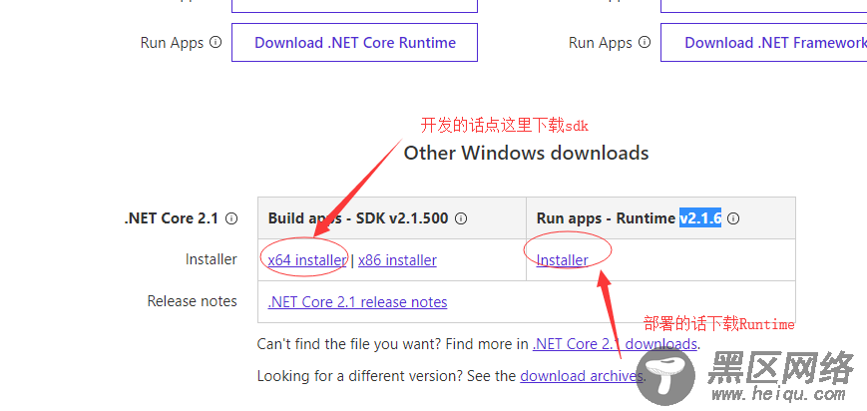Click the Download .NET Framework button
The height and width of the screenshot is (411, 867).
click(x=763, y=43)
